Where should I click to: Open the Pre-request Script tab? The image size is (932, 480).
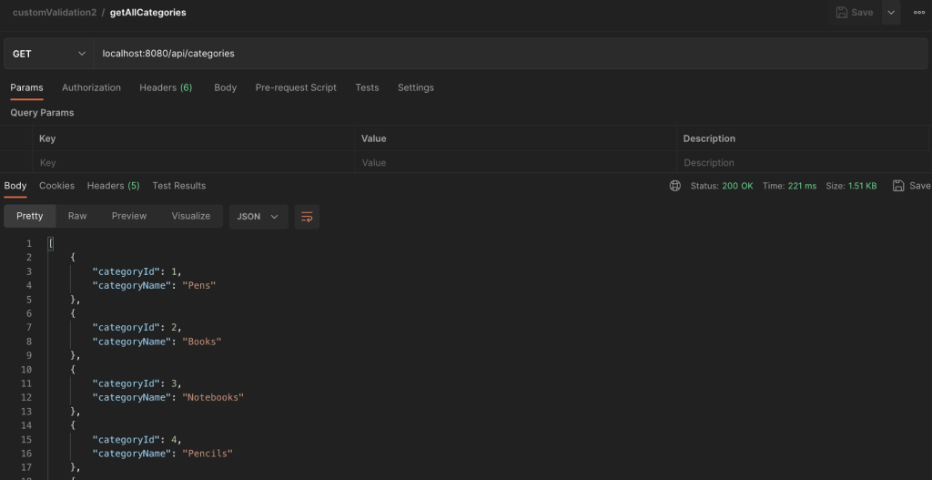pos(296,87)
